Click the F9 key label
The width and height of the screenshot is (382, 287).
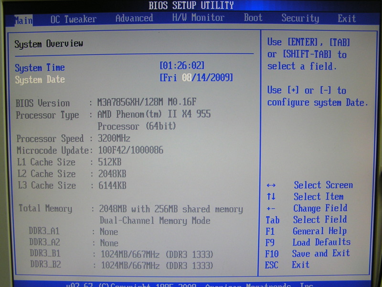(270, 243)
